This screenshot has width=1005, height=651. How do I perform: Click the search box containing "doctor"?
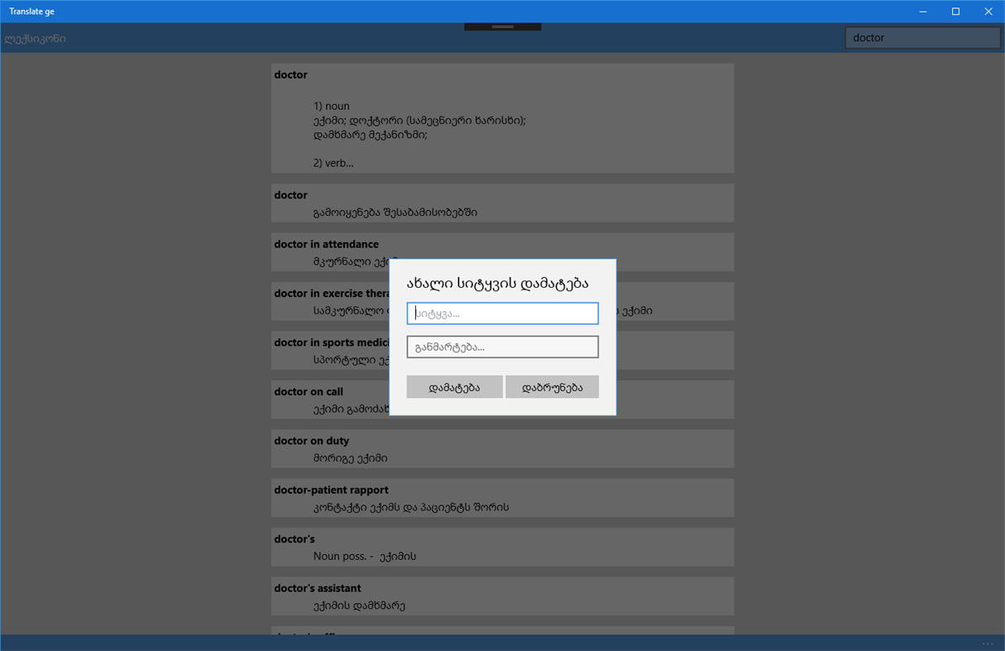click(921, 37)
